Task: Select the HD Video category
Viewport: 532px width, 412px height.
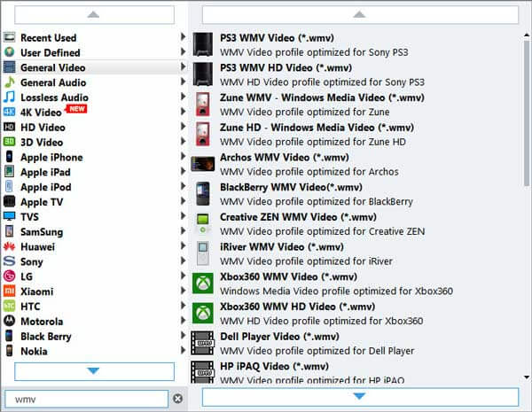Action: (95, 127)
